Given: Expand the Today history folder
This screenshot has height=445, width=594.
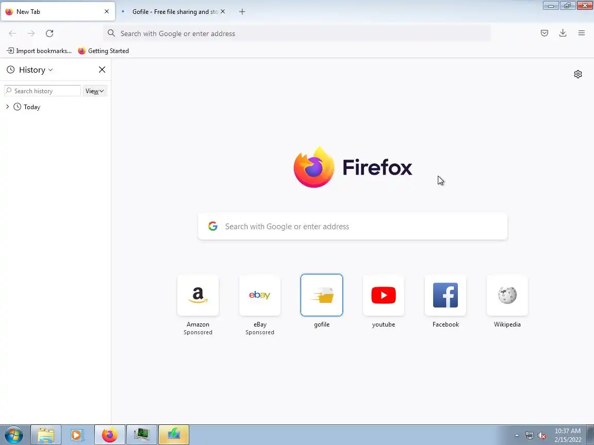Looking at the screenshot, I should [7, 107].
